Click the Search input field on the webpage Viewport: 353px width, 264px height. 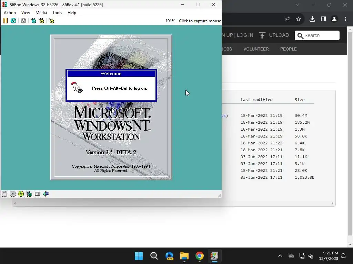pyautogui.click(x=317, y=35)
